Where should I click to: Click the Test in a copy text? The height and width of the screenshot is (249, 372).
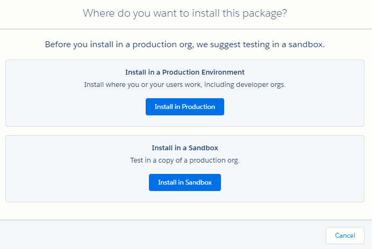click(x=185, y=160)
